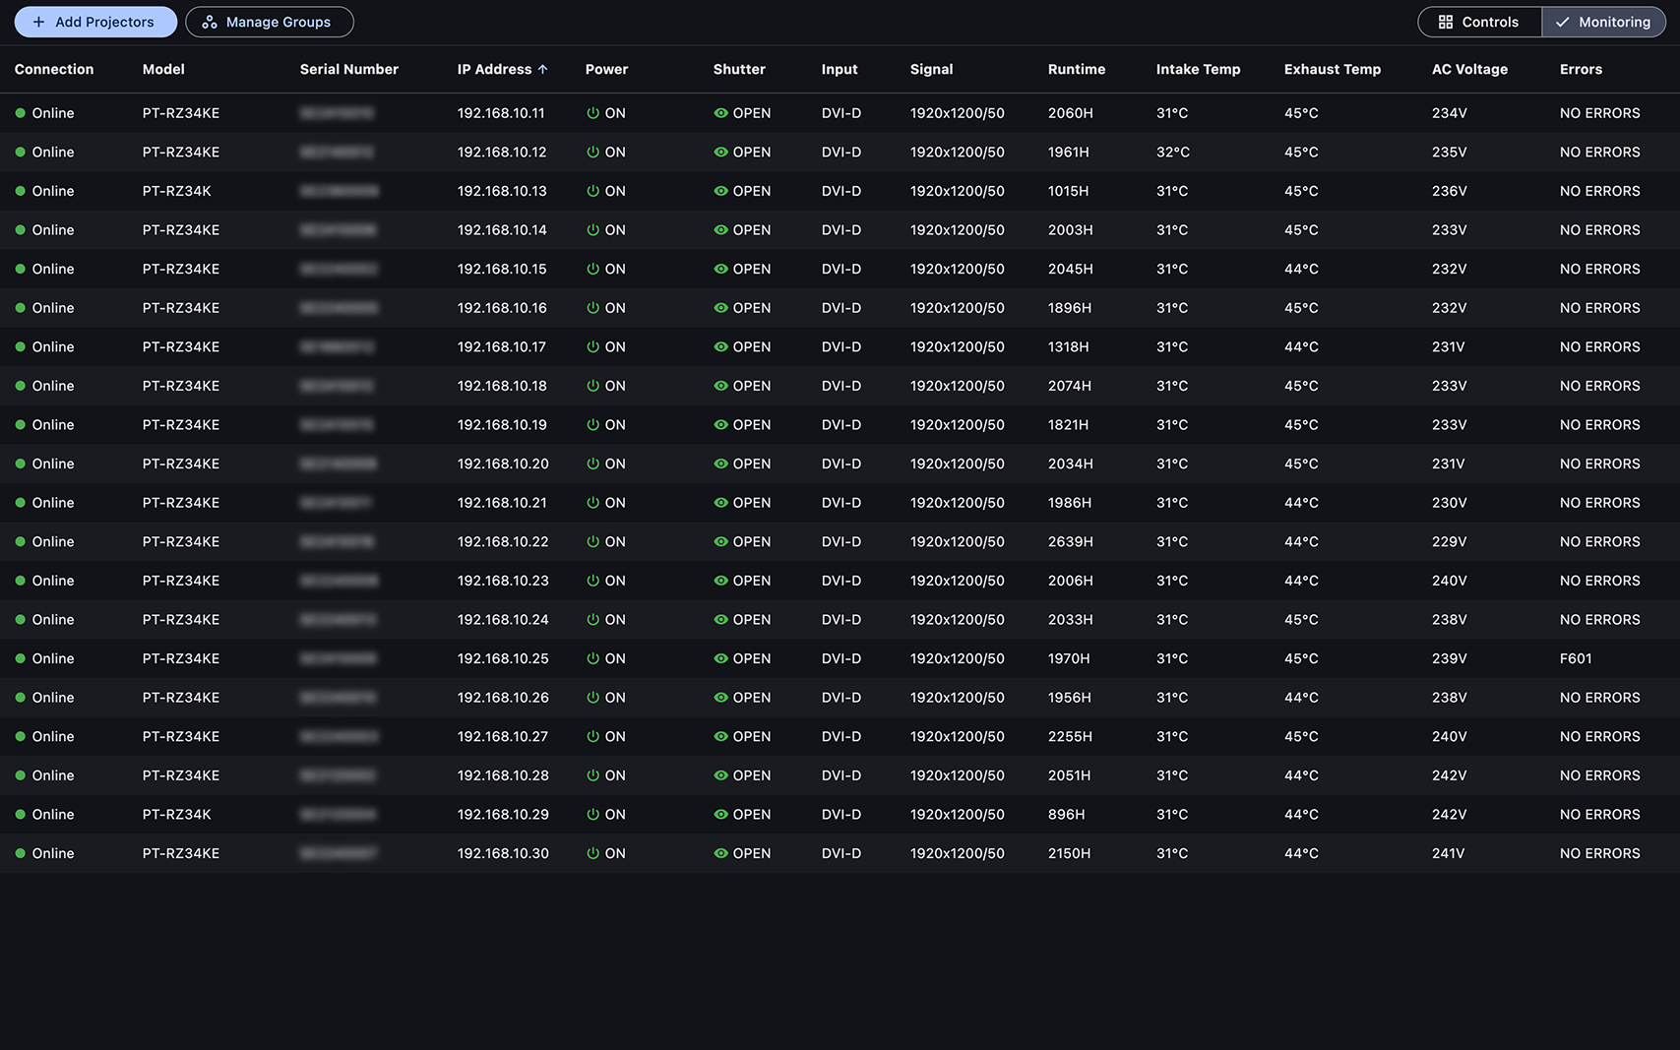Click the shutter eye icon for 192.168.10.26
1680x1050 pixels.
(x=720, y=698)
